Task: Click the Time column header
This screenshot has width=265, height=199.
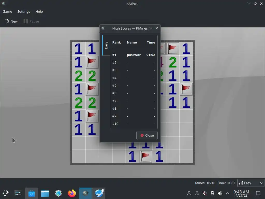Action: point(151,42)
